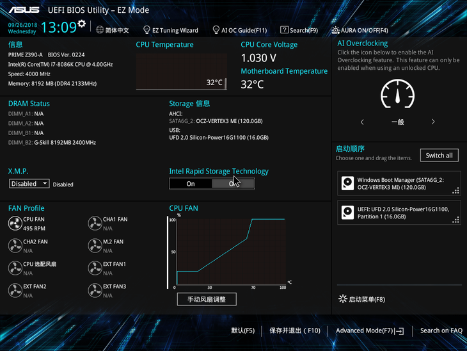This screenshot has height=351, width=467.
Task: Click the Search question mark icon
Action: coord(284,30)
